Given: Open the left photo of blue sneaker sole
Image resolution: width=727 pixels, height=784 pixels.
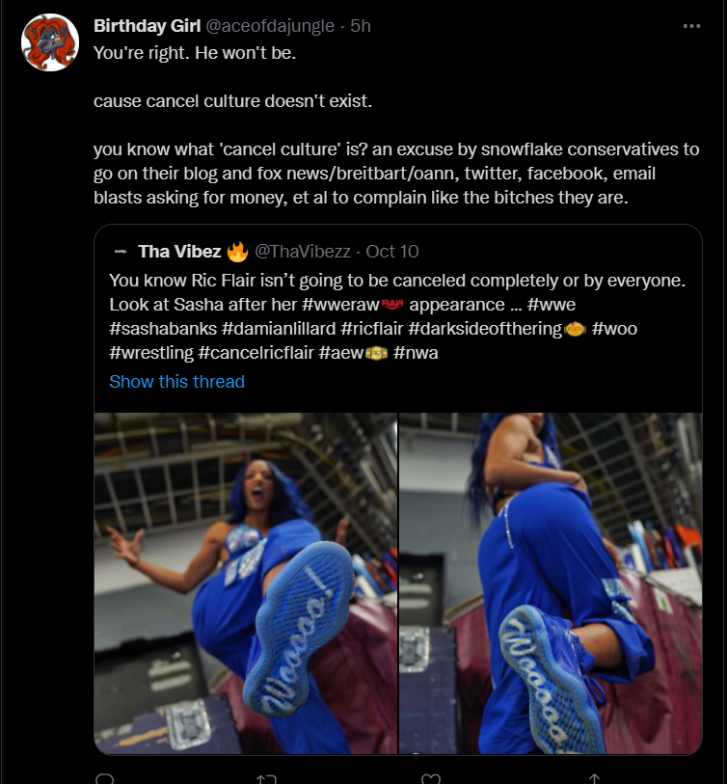Looking at the screenshot, I should point(246,583).
